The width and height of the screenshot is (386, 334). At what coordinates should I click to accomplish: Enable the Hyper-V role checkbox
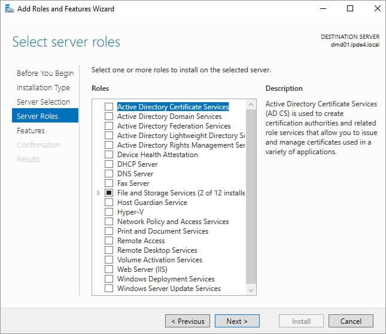(x=109, y=212)
